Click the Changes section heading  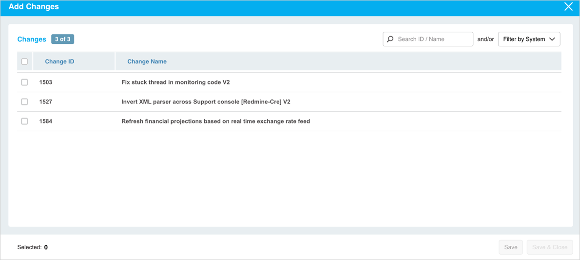click(32, 39)
